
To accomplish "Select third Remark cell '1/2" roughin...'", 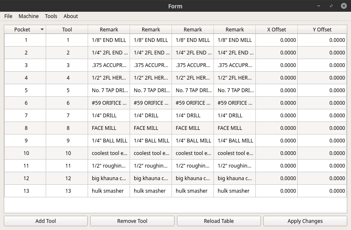I will tap(193, 165).
